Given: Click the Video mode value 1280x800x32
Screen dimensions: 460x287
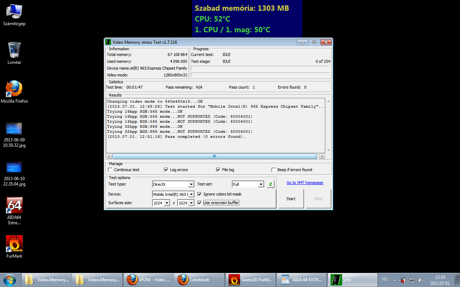Looking at the screenshot, I should 175,75.
